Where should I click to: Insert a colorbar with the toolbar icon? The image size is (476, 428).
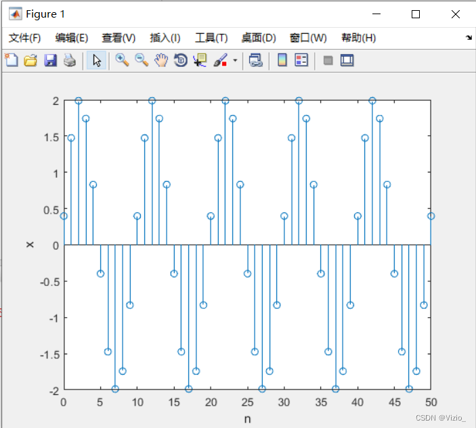[x=282, y=60]
